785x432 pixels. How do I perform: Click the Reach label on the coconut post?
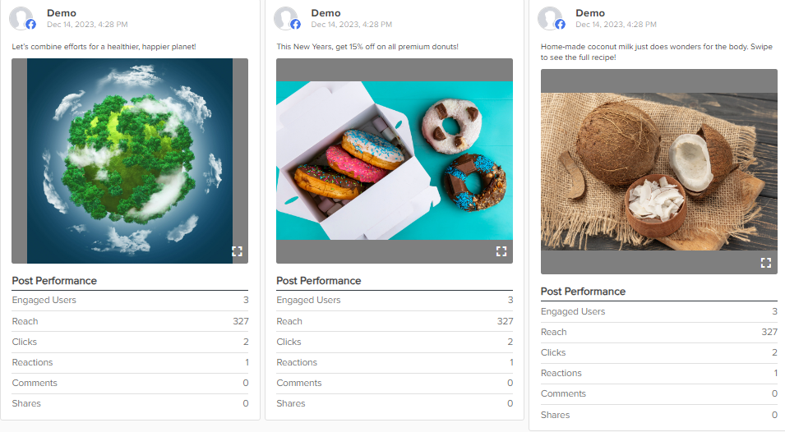554,332
